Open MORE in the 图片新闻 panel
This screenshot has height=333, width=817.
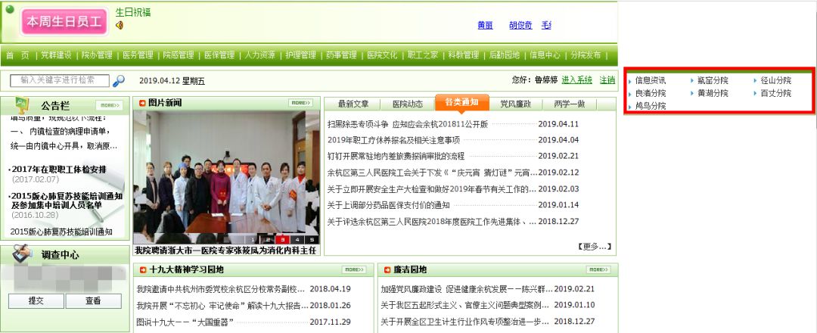point(300,103)
